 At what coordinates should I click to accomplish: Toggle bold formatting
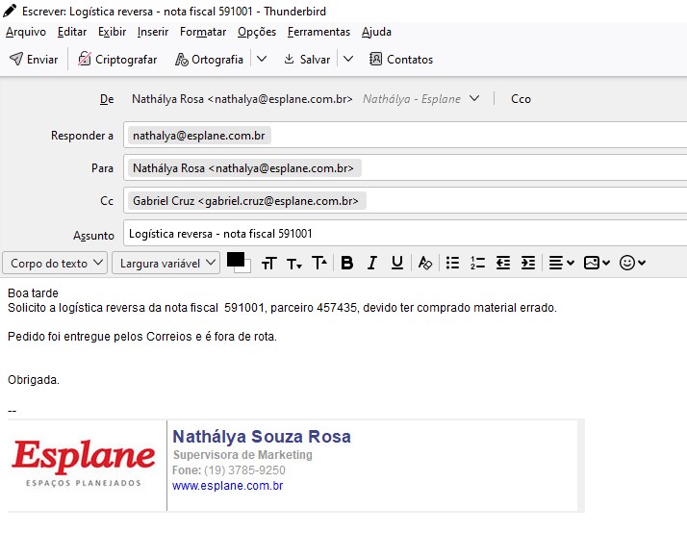point(347,263)
